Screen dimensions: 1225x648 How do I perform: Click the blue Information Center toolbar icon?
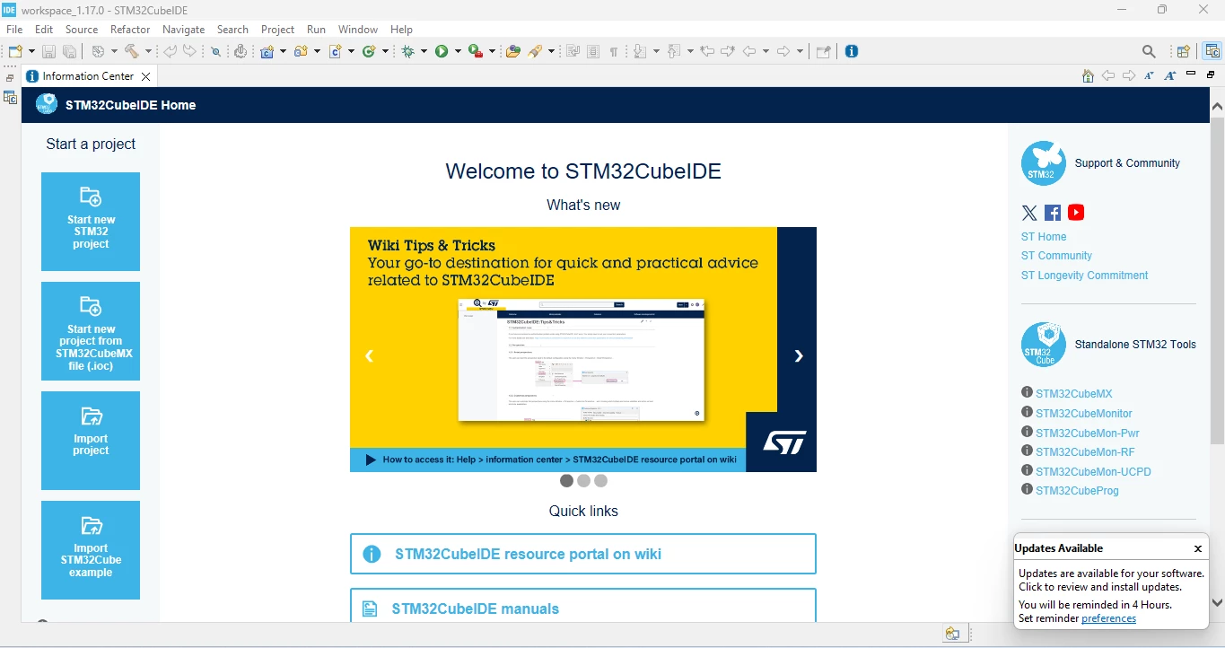tap(852, 51)
